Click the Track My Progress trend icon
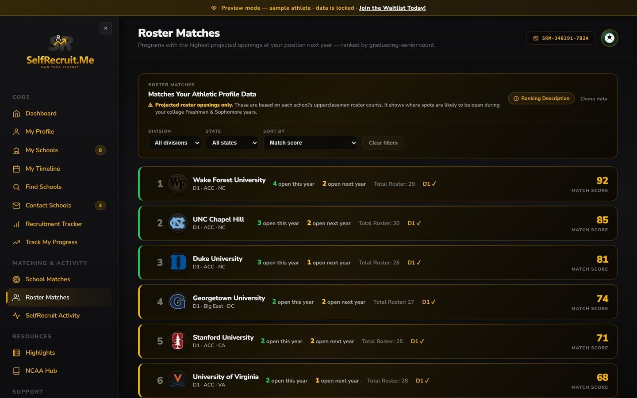Screen dimensions: 637x398 (x=16, y=242)
